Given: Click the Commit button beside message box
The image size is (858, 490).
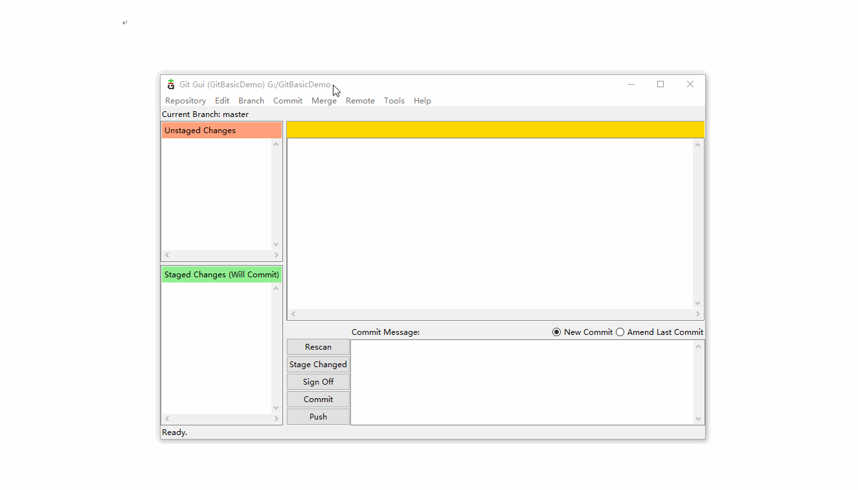Looking at the screenshot, I should point(318,399).
